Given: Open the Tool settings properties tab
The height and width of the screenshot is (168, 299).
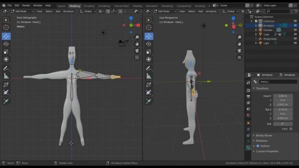Looking at the screenshot, I should 248,83.
